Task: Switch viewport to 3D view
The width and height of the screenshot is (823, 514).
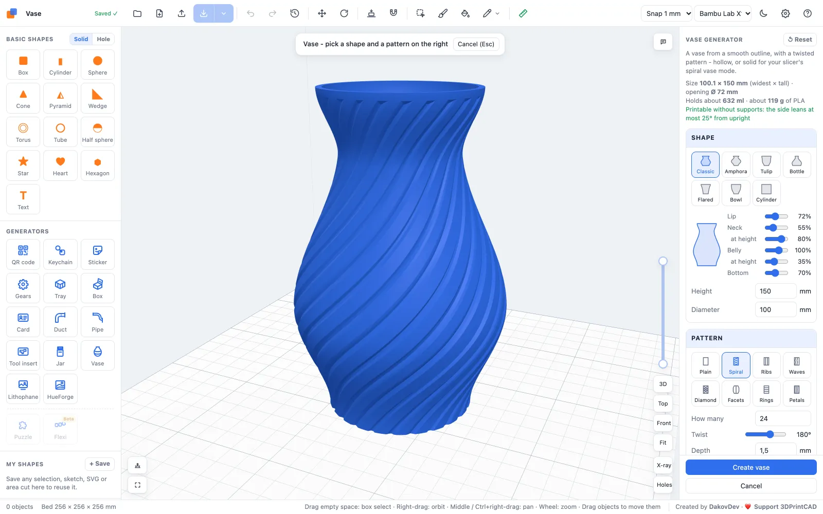Action: pyautogui.click(x=663, y=384)
